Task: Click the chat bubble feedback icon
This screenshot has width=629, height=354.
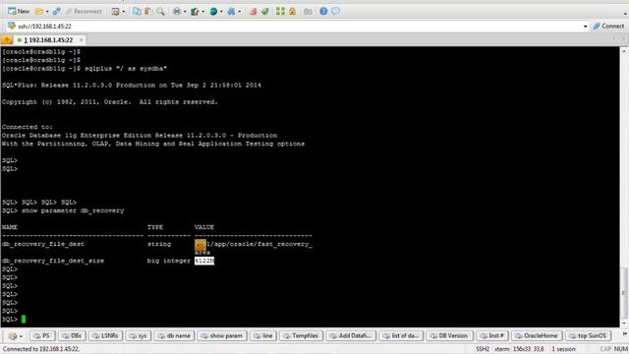Action: pos(336,11)
